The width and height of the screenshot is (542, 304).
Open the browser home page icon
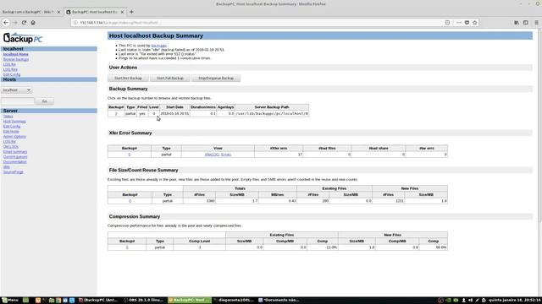[x=33, y=23]
